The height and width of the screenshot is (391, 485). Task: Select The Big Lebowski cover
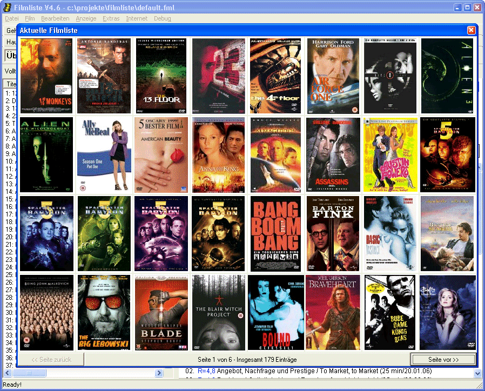(x=104, y=313)
